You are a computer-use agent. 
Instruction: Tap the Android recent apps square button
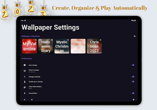pyautogui.click(x=133, y=100)
